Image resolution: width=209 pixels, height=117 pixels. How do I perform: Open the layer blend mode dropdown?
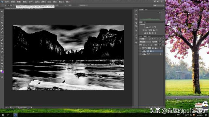coord(145,42)
